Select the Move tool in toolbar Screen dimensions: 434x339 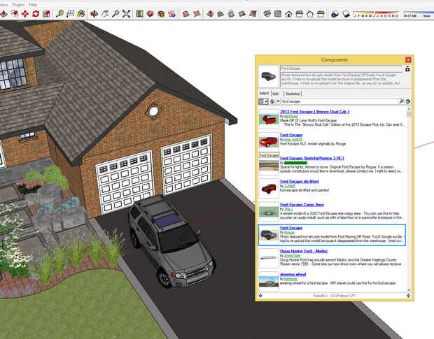pos(25,13)
